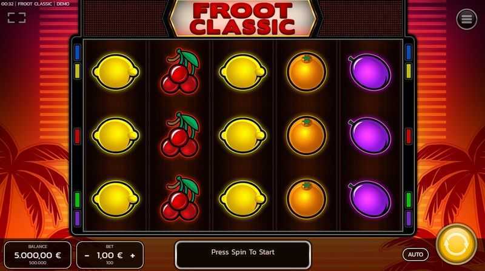Click the bet amount 1,00 € value
Image resolution: width=485 pixels, height=271 pixels.
110,255
